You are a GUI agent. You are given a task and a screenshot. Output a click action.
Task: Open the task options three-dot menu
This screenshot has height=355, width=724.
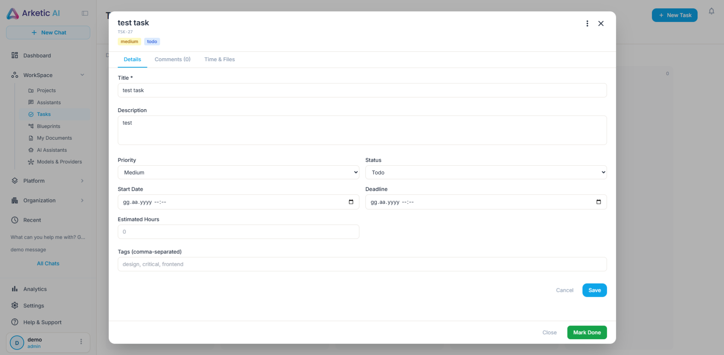click(x=587, y=23)
